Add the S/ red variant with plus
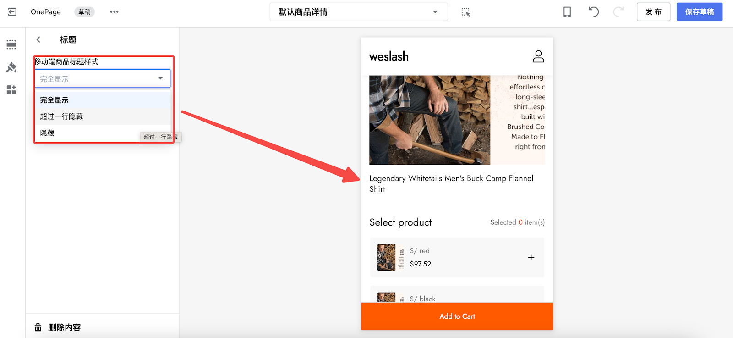The width and height of the screenshot is (733, 338). (x=531, y=257)
